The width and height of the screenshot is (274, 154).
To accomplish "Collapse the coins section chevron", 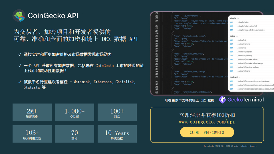I will (237, 36).
